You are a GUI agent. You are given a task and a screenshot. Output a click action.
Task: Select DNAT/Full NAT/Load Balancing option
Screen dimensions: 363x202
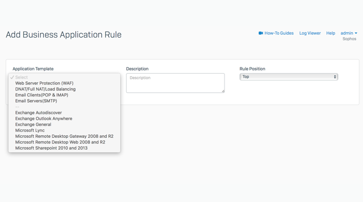(64, 89)
